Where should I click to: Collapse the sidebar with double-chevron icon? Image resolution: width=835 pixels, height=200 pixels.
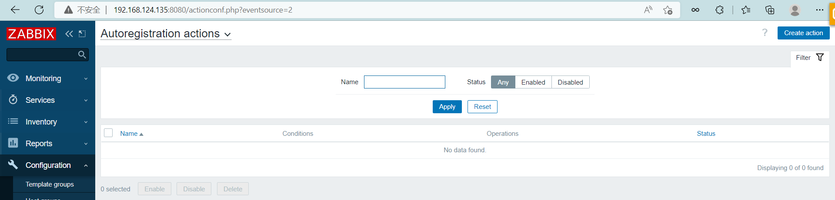tap(69, 34)
